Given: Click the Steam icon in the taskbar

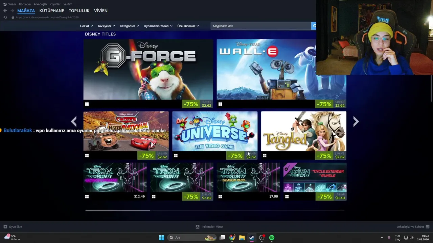Looking at the screenshot, I should [x=252, y=238].
